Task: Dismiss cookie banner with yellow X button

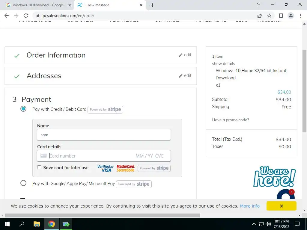Action: click(281, 206)
